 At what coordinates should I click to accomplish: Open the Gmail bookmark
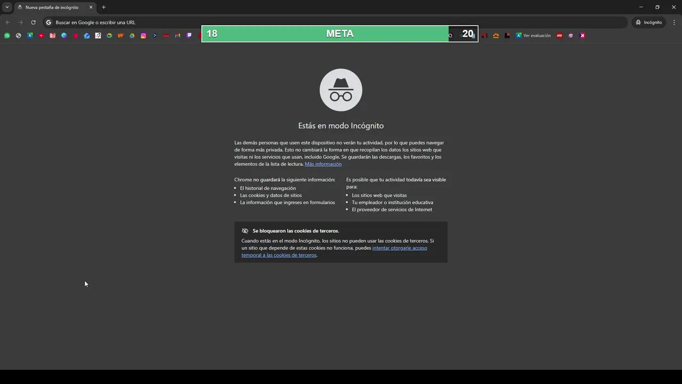click(177, 36)
